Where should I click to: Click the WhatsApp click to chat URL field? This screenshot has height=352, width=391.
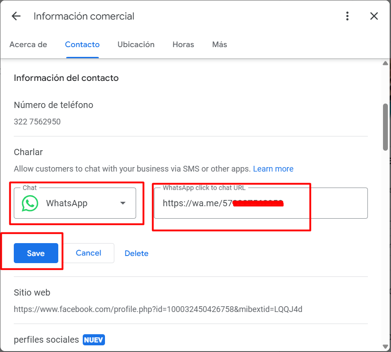261,204
